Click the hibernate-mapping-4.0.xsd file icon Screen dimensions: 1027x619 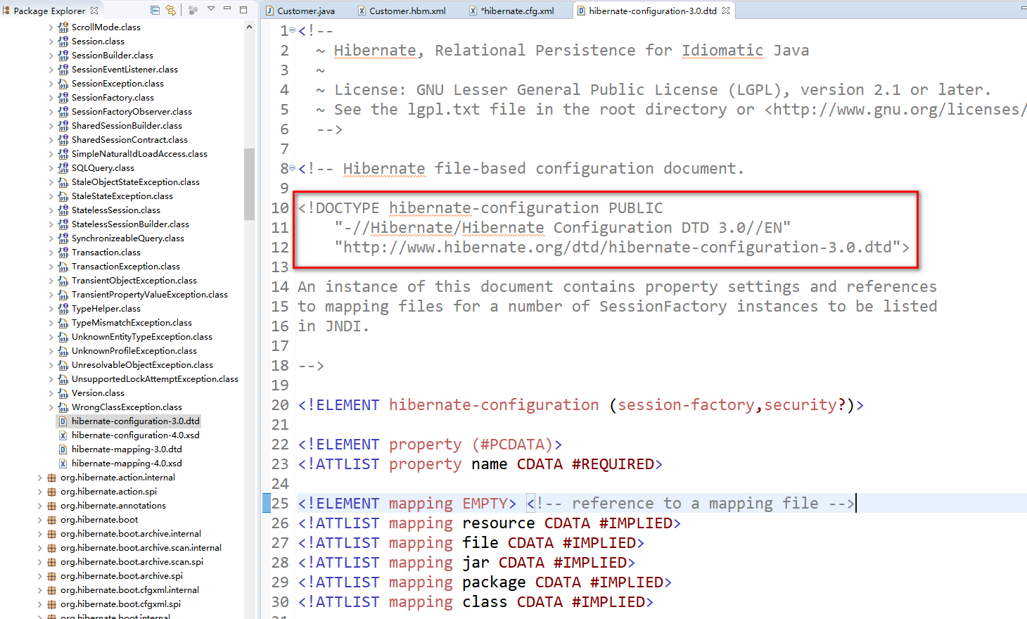[63, 464]
